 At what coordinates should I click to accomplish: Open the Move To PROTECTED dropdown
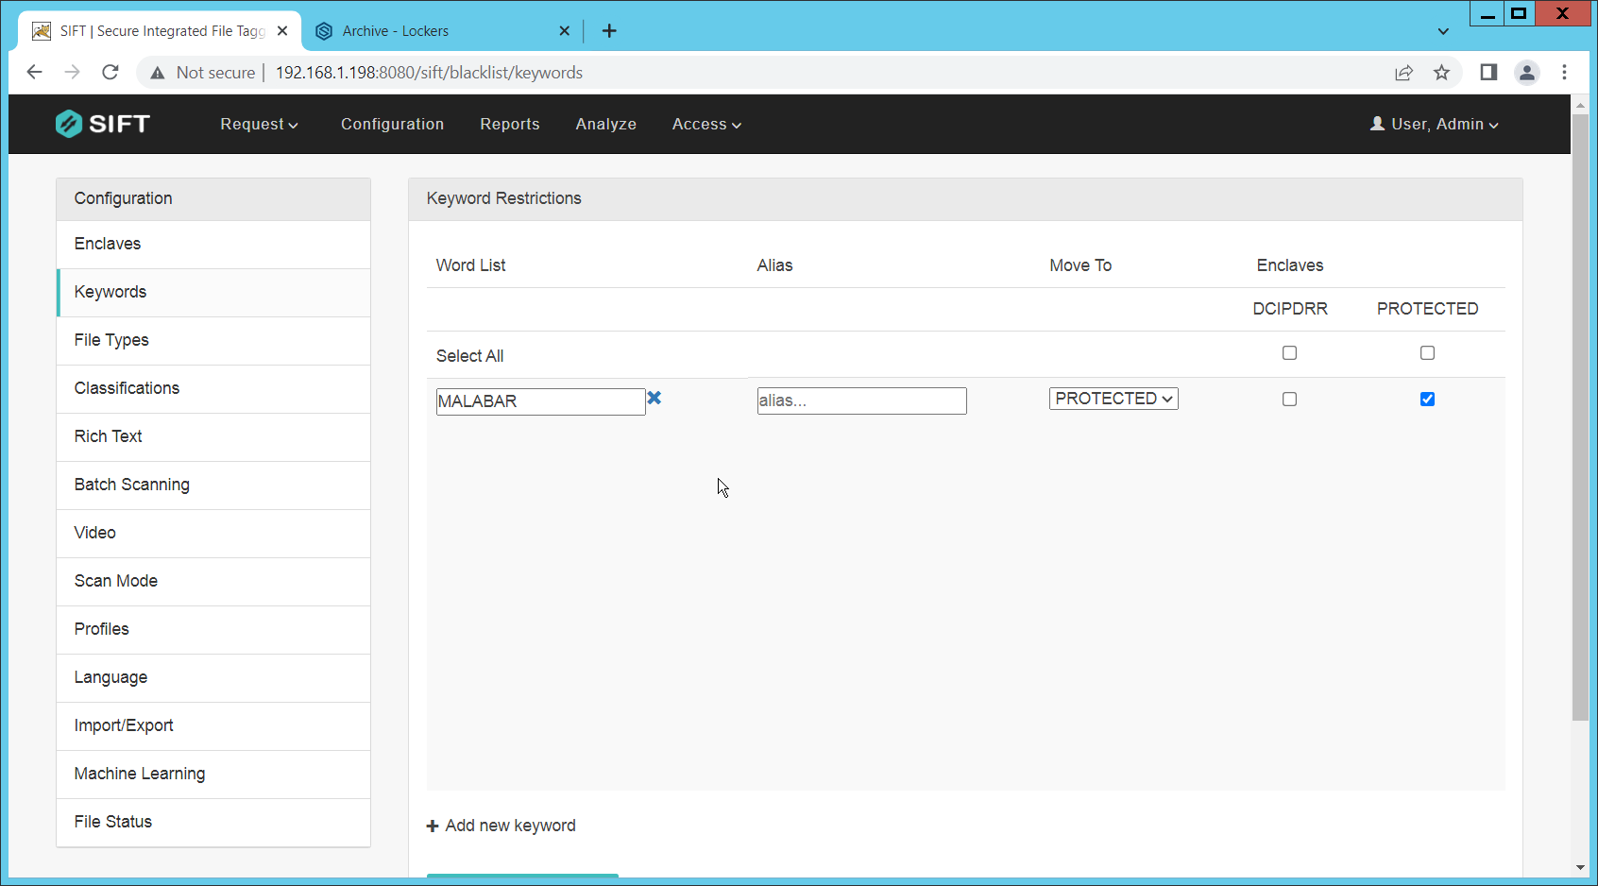(x=1113, y=399)
